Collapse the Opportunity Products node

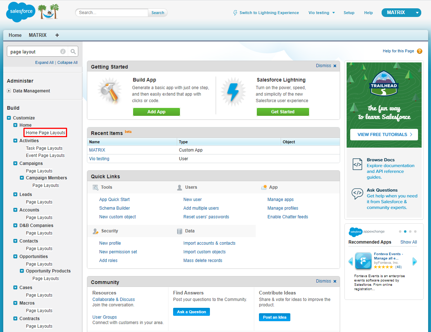click(22, 271)
